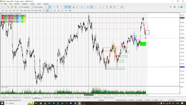
Task: Switch chart to candlestick chart type
Action: 50,7
